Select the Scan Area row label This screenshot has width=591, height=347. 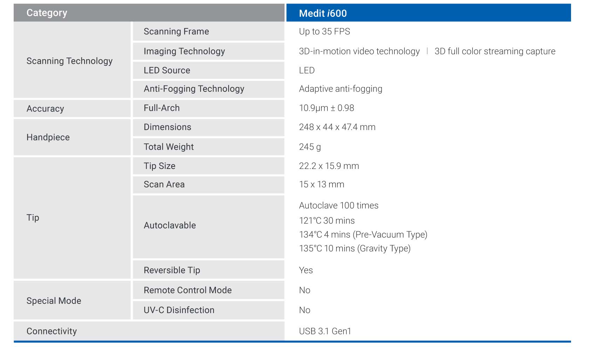[209, 185]
